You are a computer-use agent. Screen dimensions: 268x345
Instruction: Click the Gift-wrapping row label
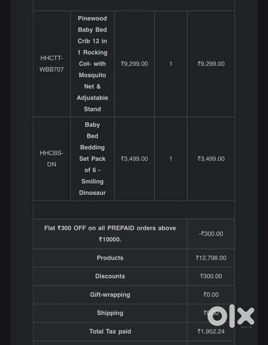click(x=110, y=295)
